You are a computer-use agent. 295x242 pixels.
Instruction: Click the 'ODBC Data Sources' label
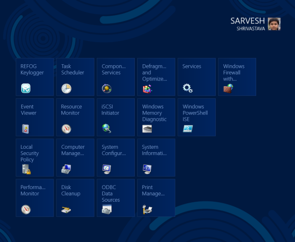[111, 193]
